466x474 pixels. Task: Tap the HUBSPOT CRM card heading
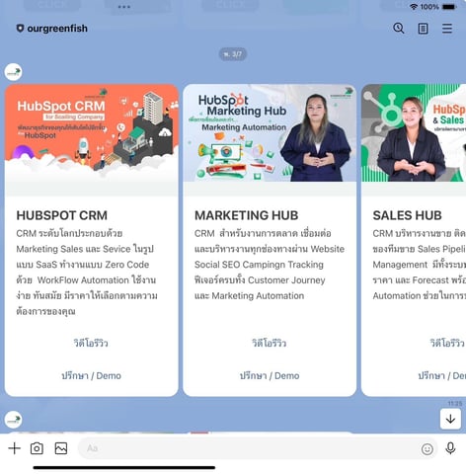tap(62, 215)
